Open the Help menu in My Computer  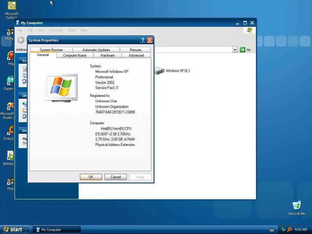tap(83, 30)
